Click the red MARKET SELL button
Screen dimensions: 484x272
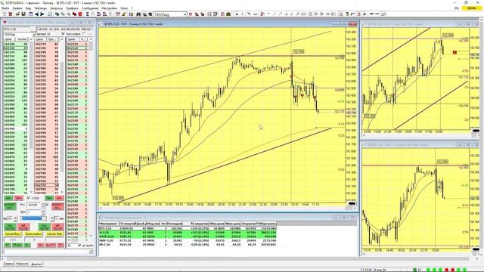[57, 206]
